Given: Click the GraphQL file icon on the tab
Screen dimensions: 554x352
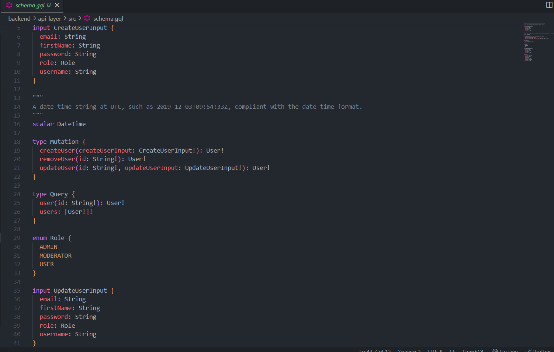Looking at the screenshot, I should tap(9, 5).
